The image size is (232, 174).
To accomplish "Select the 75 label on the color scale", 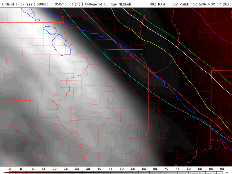I will click(177, 169).
